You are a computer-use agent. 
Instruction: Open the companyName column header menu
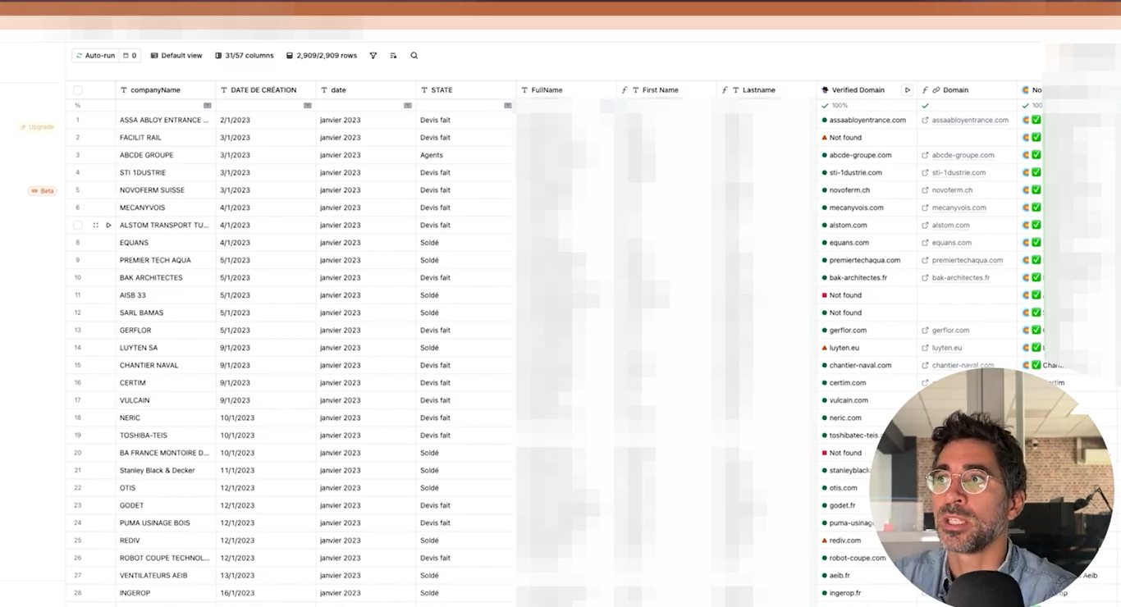166,90
